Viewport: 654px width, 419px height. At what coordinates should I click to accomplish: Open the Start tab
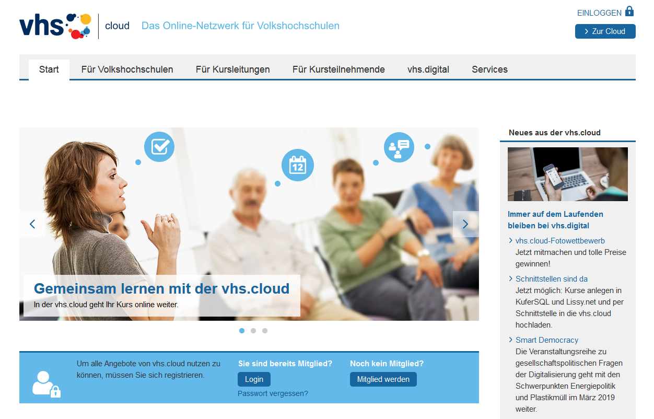coord(49,69)
